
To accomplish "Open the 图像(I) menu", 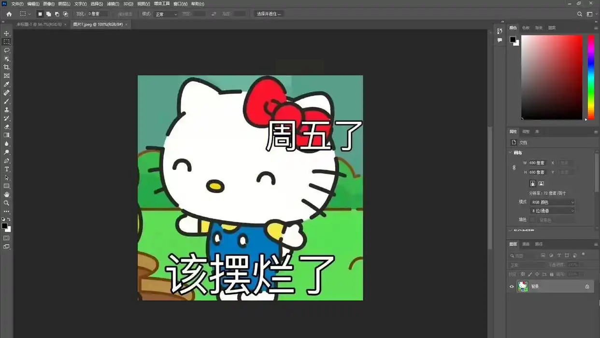I will [x=49, y=4].
